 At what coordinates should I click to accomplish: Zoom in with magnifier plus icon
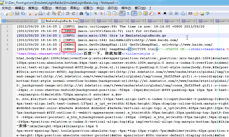click(95, 14)
